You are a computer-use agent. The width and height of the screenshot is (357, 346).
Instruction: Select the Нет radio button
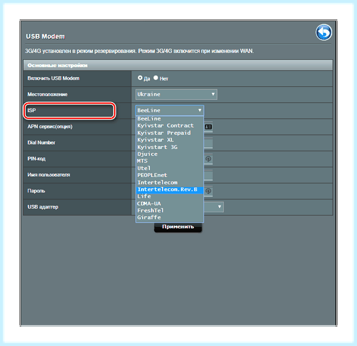coord(156,78)
